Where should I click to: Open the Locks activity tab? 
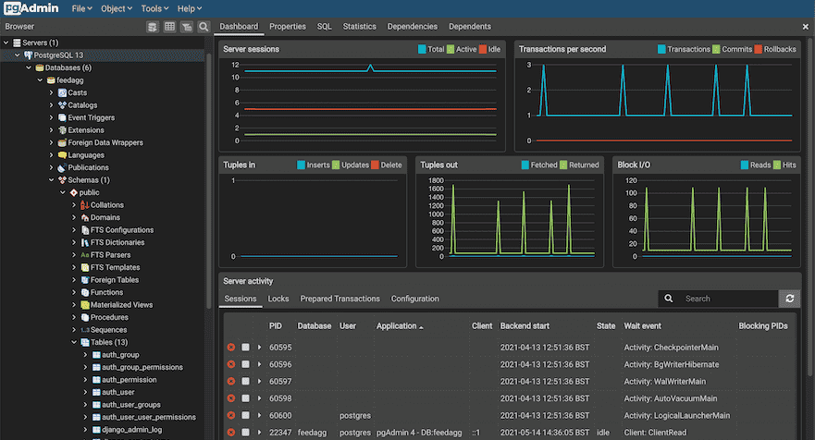[x=278, y=299]
